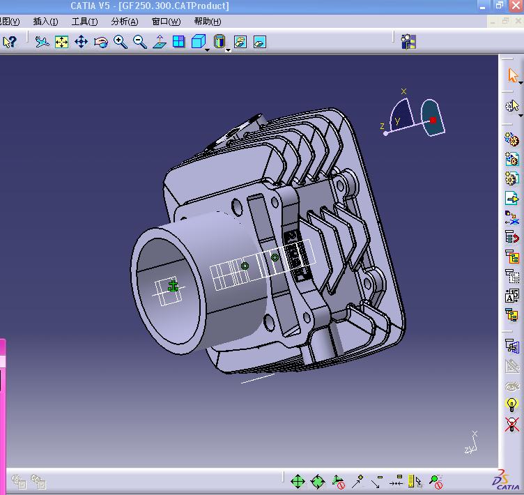
Task: Click the scene tree icon below separator
Action: pos(511,346)
